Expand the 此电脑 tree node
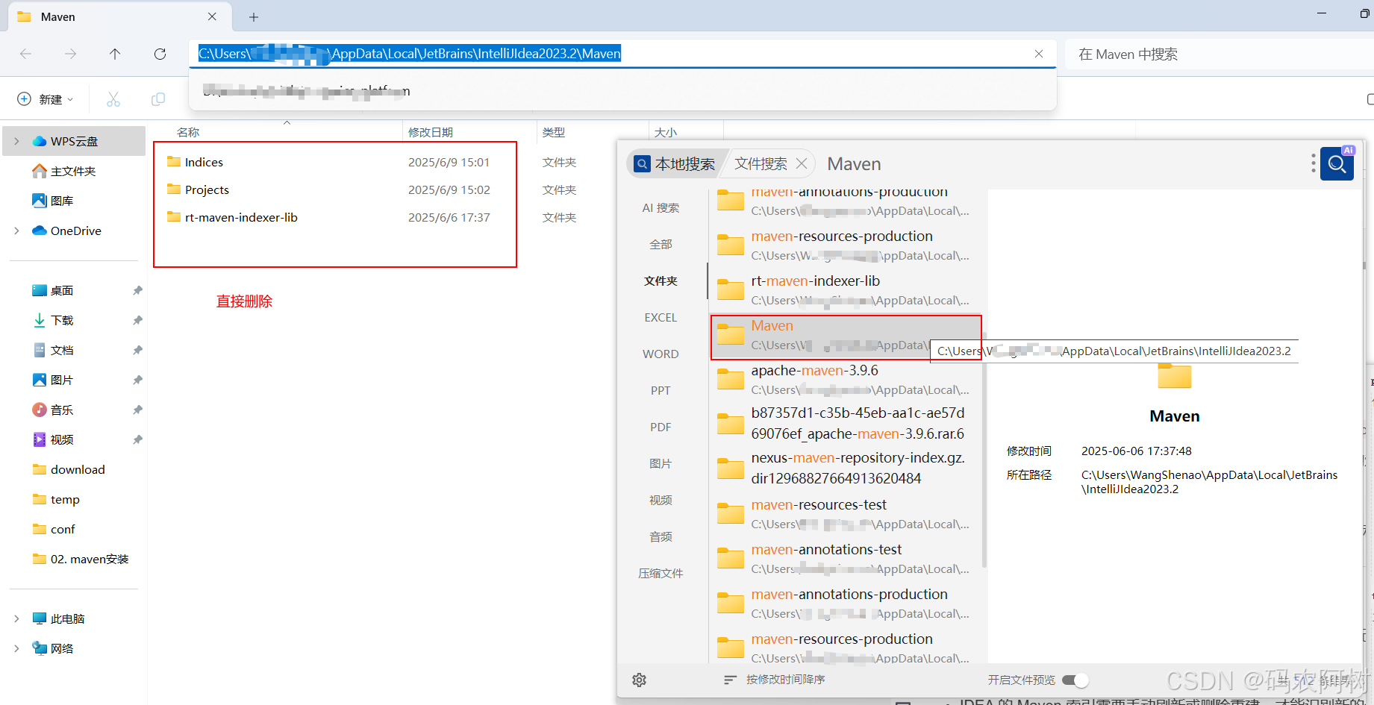Screen dimensions: 1374x705 [x=16, y=618]
